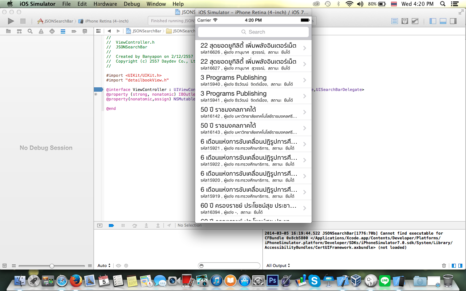Open row รหัส16142 disclosure chevron
The height and width of the screenshot is (291, 466).
[x=304, y=112]
